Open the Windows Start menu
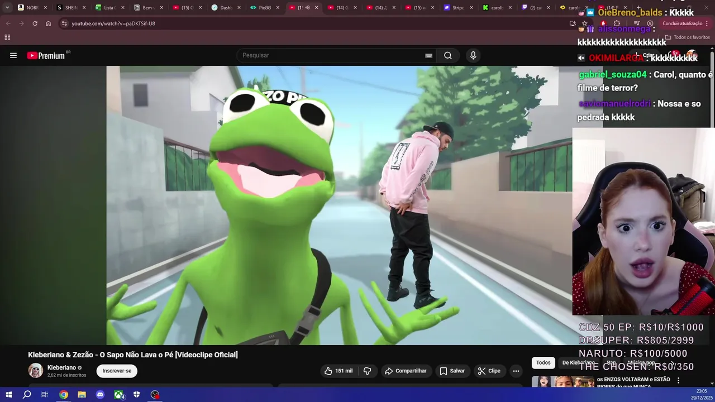 [8, 395]
